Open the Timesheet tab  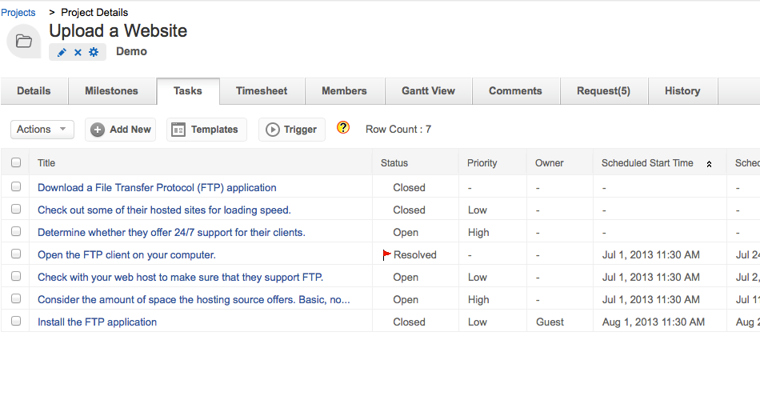click(x=262, y=91)
